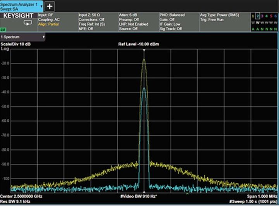Screen dimensions: 279x206
Task: Select trace number 2 indicator
Action: click(x=257, y=16)
